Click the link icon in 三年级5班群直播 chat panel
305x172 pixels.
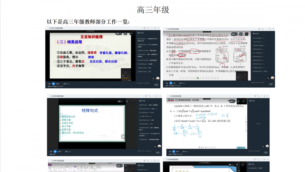pyautogui.click(x=155, y=146)
